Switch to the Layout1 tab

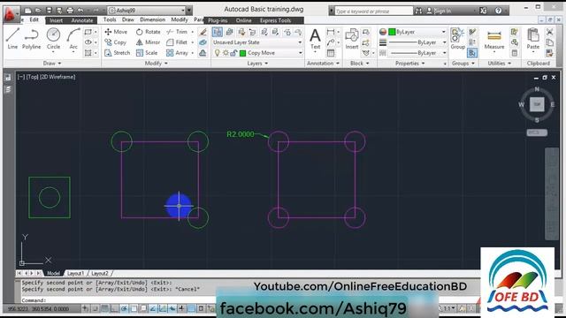[75, 273]
